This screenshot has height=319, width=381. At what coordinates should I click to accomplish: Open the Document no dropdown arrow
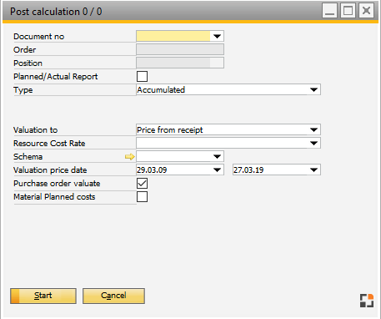(x=217, y=36)
